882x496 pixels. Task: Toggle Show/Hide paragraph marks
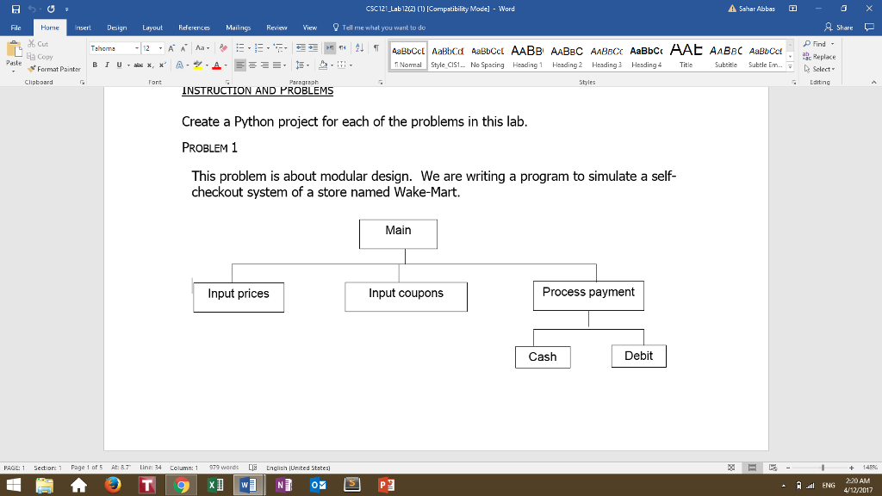point(376,48)
